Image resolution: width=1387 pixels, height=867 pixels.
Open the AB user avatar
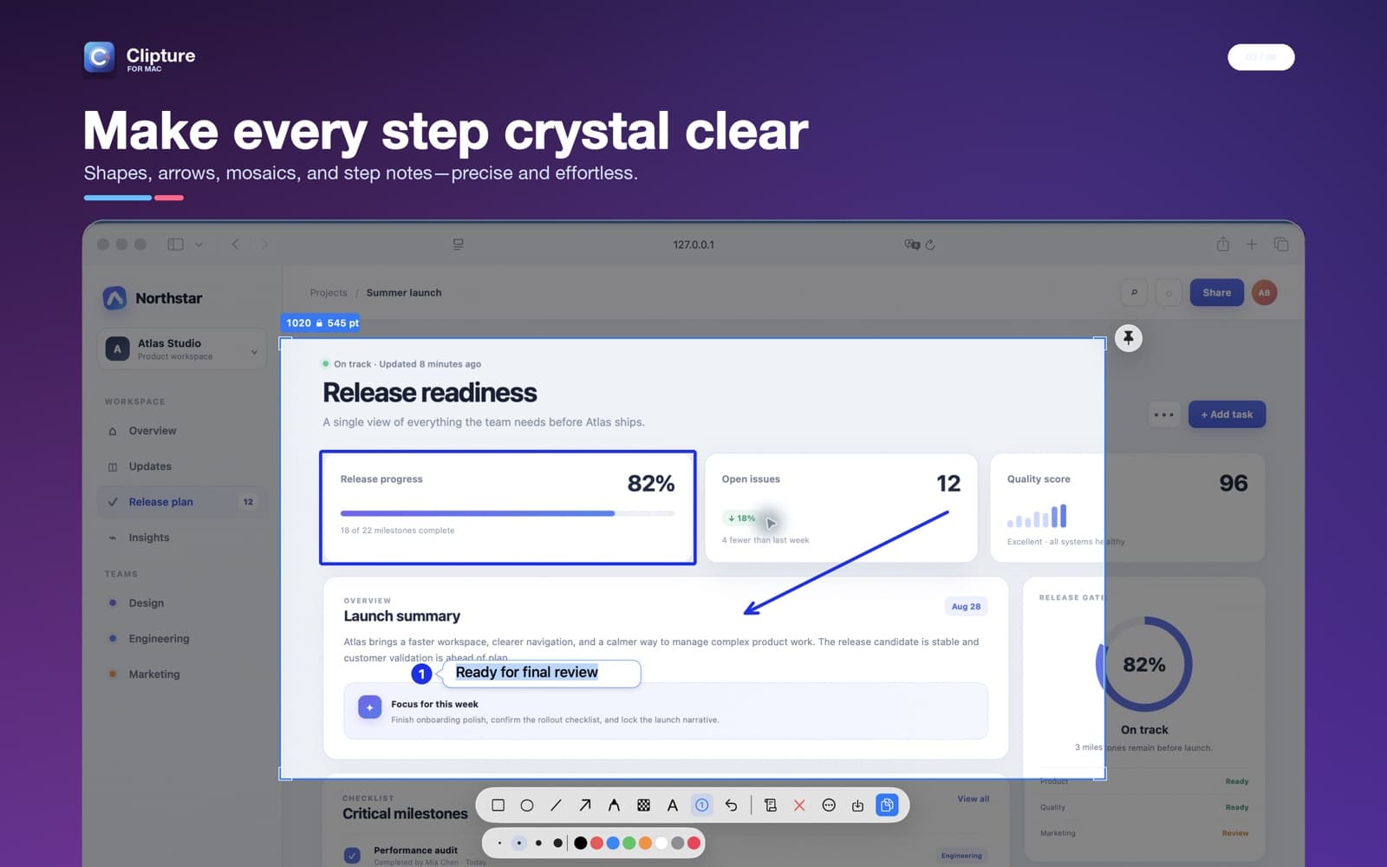(1264, 292)
